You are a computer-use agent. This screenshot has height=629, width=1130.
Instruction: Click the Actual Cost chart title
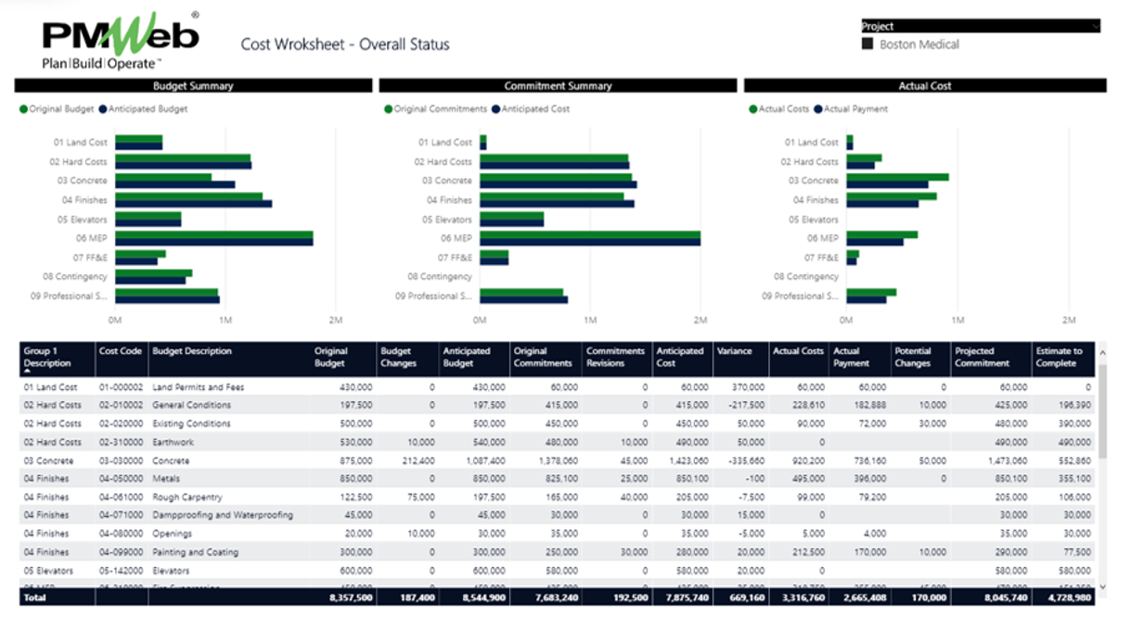(925, 86)
